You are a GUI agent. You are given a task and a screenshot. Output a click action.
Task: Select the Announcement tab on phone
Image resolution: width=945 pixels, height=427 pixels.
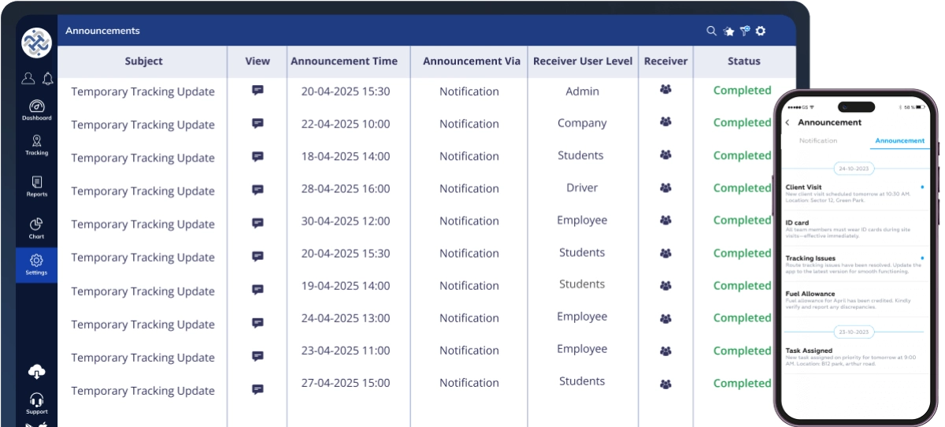point(899,141)
